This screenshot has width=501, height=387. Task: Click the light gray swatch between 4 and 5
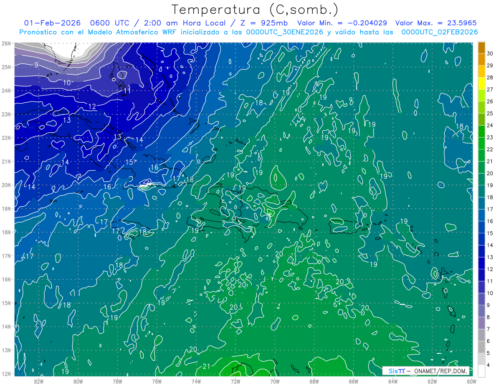tap(481, 359)
